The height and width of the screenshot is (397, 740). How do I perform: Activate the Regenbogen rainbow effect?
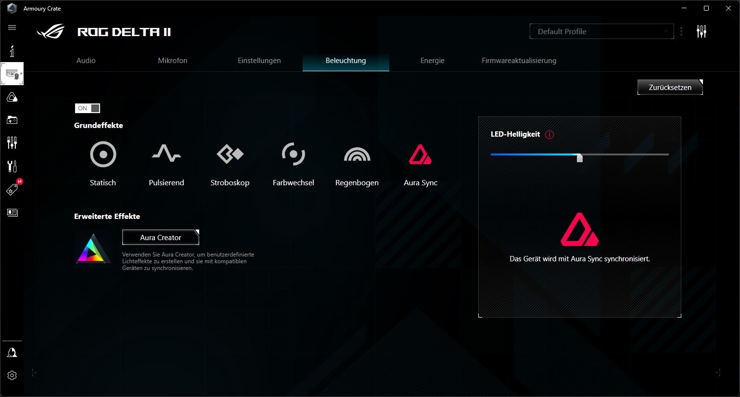[357, 154]
